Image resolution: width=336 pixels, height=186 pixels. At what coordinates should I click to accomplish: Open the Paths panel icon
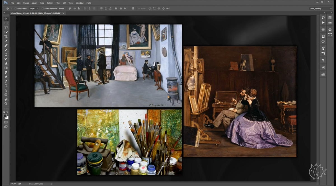[x=330, y=34]
